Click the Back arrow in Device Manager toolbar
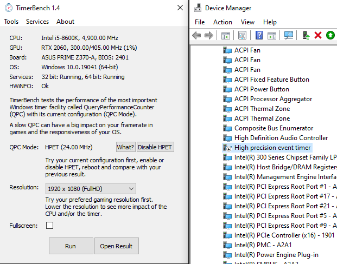This screenshot has width=337, height=264. click(196, 35)
